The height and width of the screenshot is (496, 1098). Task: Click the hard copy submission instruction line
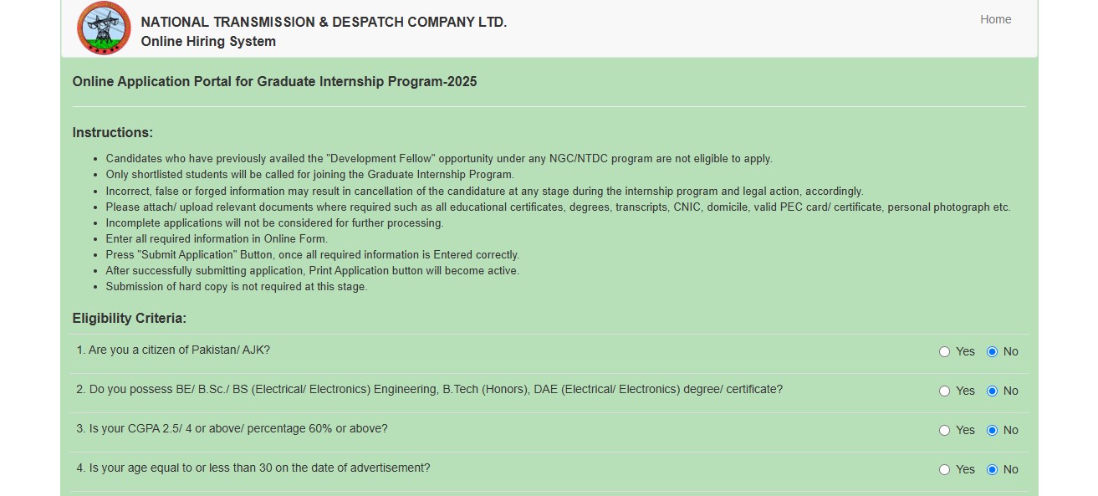[x=237, y=287]
